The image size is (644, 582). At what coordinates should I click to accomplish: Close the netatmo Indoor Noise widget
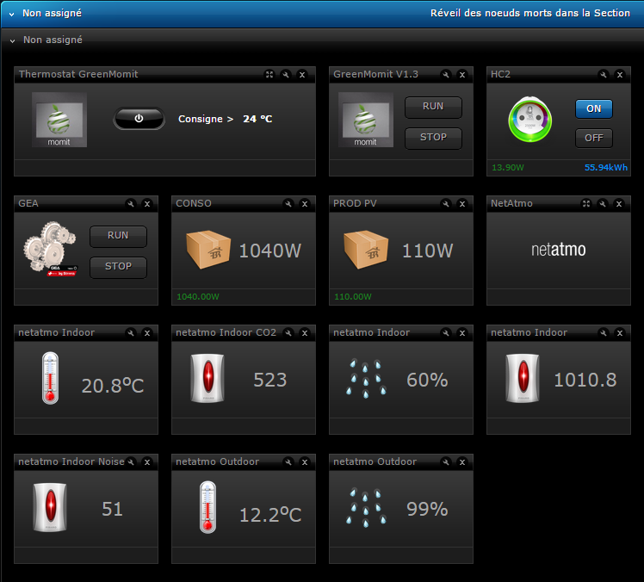pyautogui.click(x=147, y=462)
